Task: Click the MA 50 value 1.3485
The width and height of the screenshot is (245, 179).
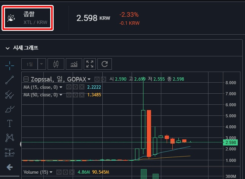Action: click(x=94, y=95)
